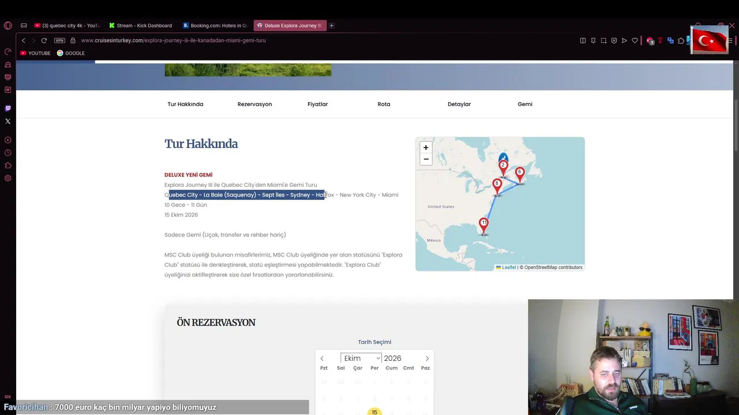
Task: Jump to the Tur Hakkında section
Action: pyautogui.click(x=185, y=104)
